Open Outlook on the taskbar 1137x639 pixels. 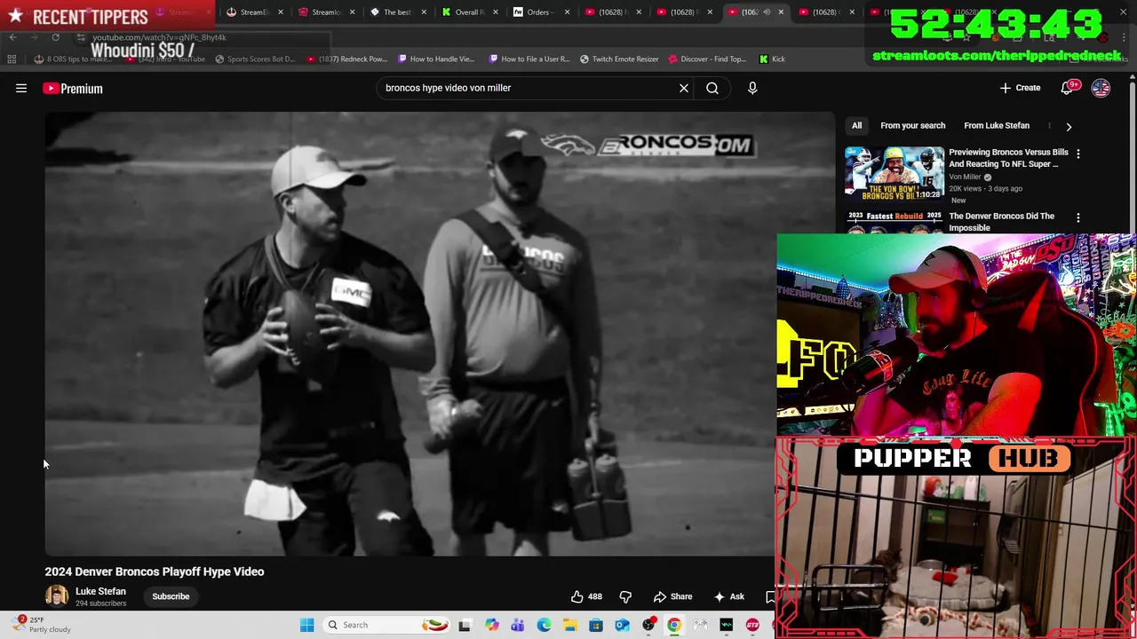[622, 625]
